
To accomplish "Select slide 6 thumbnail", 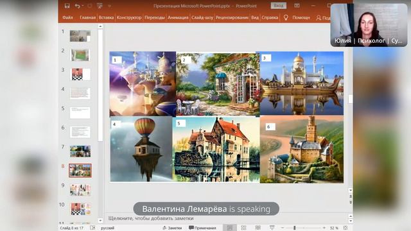I will tap(80, 132).
